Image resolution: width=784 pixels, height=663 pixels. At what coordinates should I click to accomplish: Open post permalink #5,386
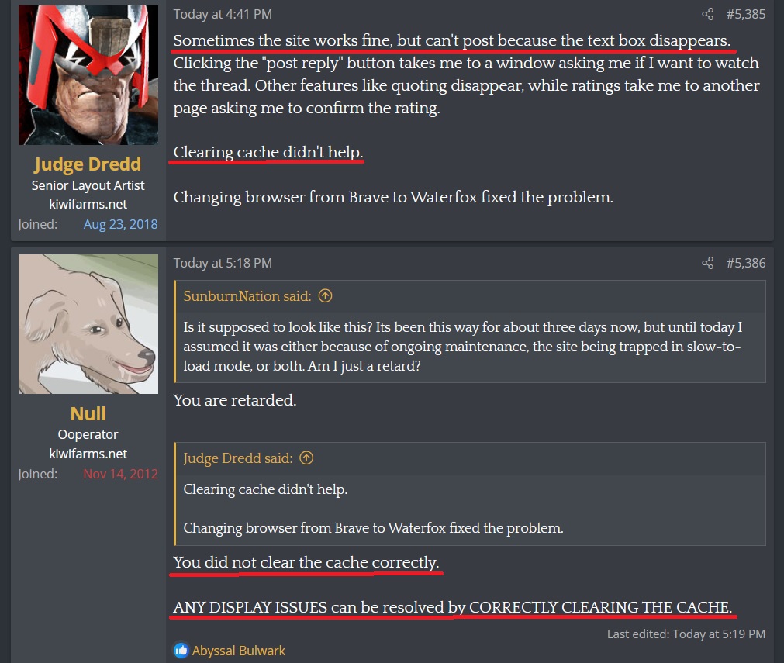pyautogui.click(x=745, y=263)
